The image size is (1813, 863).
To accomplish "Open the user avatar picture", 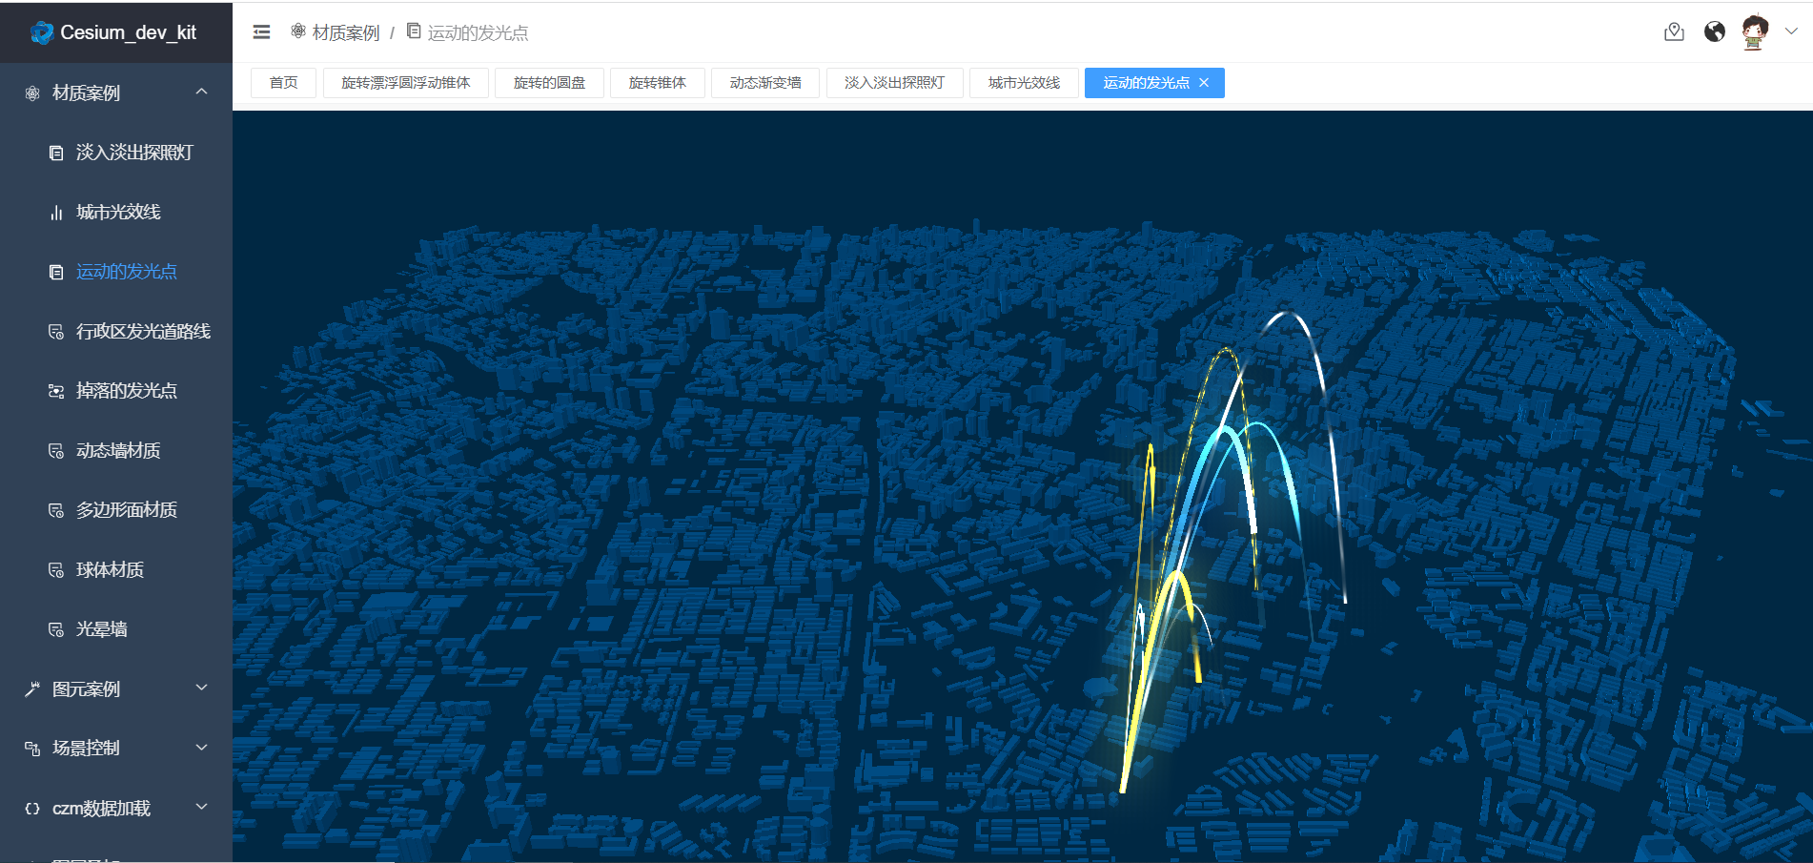I will [x=1755, y=32].
